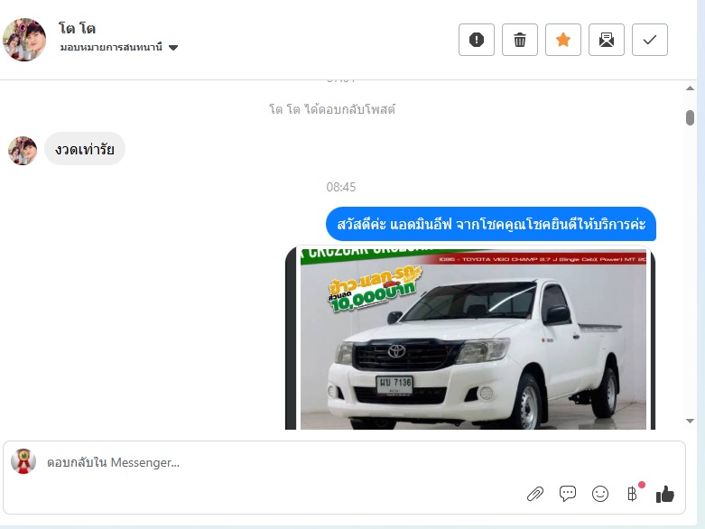Delete conversation using the trash icon
The image size is (705, 529).
[x=520, y=40]
